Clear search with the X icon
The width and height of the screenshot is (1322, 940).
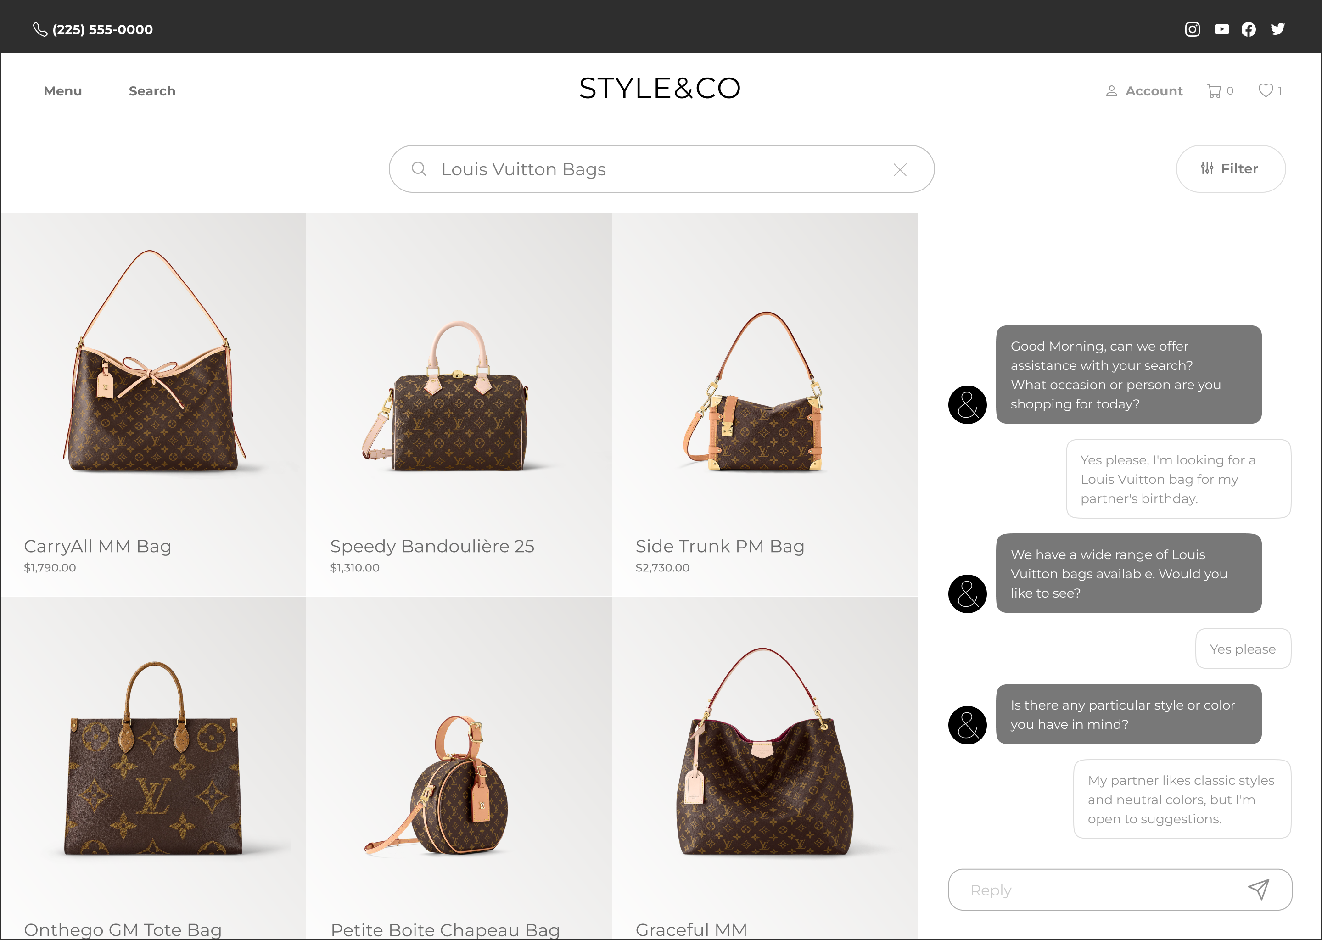(x=900, y=169)
